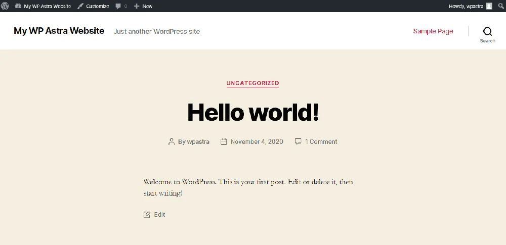Click the wpastra avatar thumbnail
This screenshot has width=506, height=245.
pos(489,6)
